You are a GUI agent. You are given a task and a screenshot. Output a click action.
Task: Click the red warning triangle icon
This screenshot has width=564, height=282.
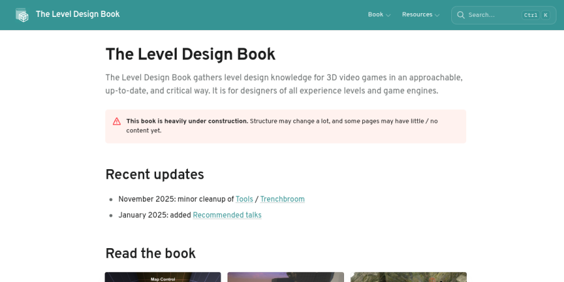tap(117, 122)
